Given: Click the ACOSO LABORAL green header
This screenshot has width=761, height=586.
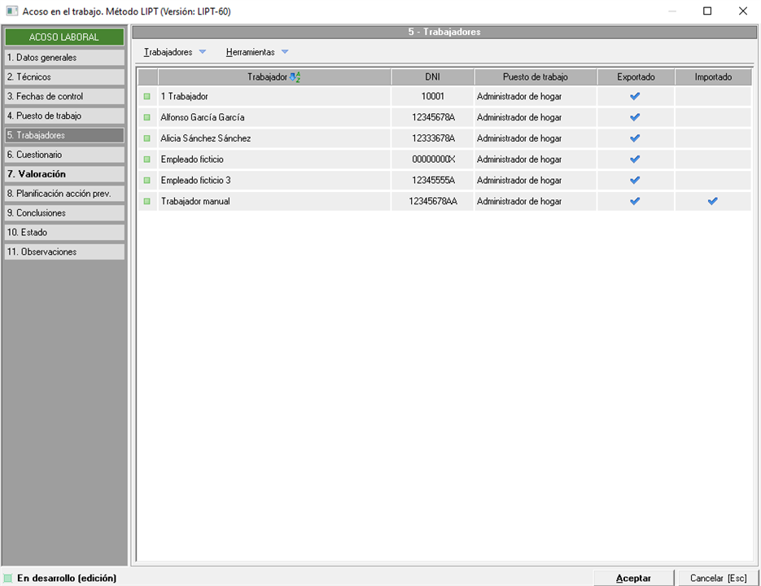Looking at the screenshot, I should 63,37.
